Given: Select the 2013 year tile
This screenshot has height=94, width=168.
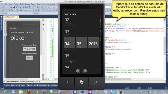Looking at the screenshot, I should tap(93, 43).
